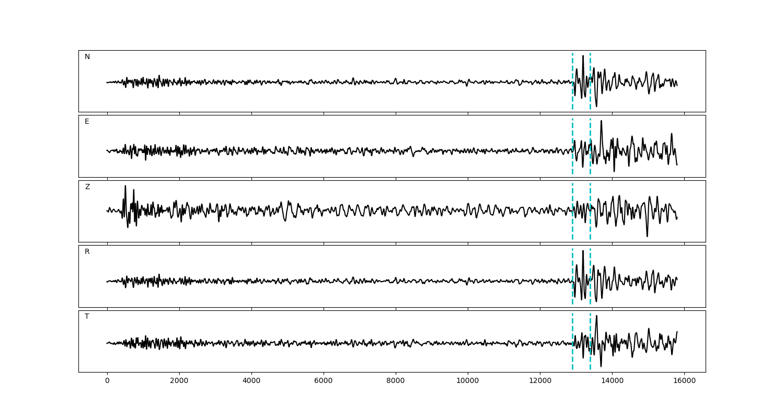This screenshot has width=784, height=418.
Task: Click the highest peak in the T trace
Action: 596,316
